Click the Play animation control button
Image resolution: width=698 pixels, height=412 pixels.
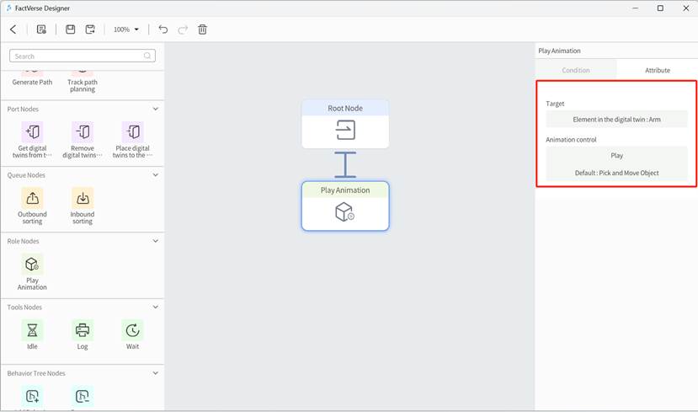click(616, 156)
